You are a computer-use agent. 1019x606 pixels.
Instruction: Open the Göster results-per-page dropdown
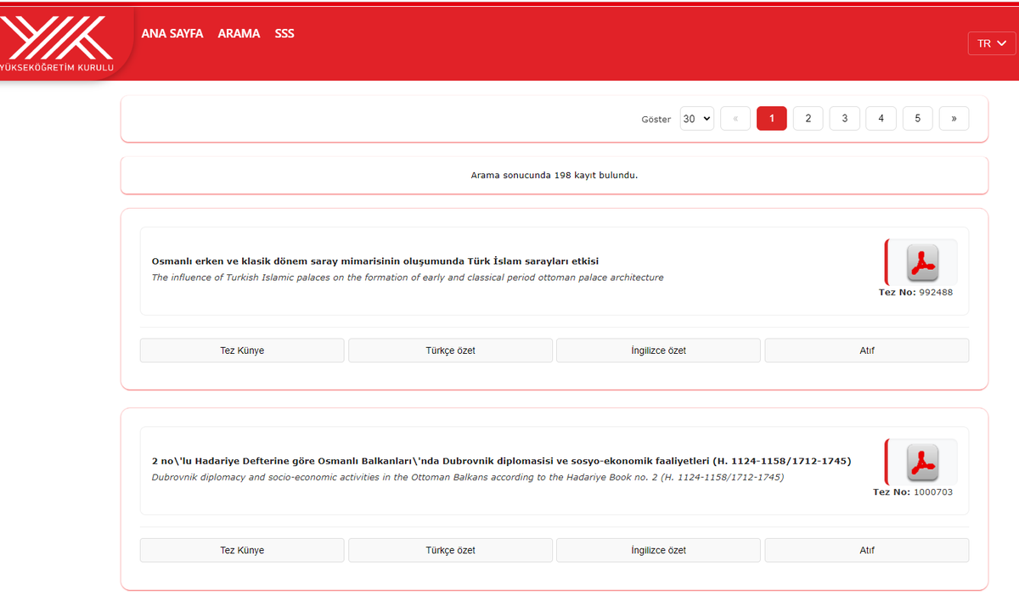(x=697, y=119)
